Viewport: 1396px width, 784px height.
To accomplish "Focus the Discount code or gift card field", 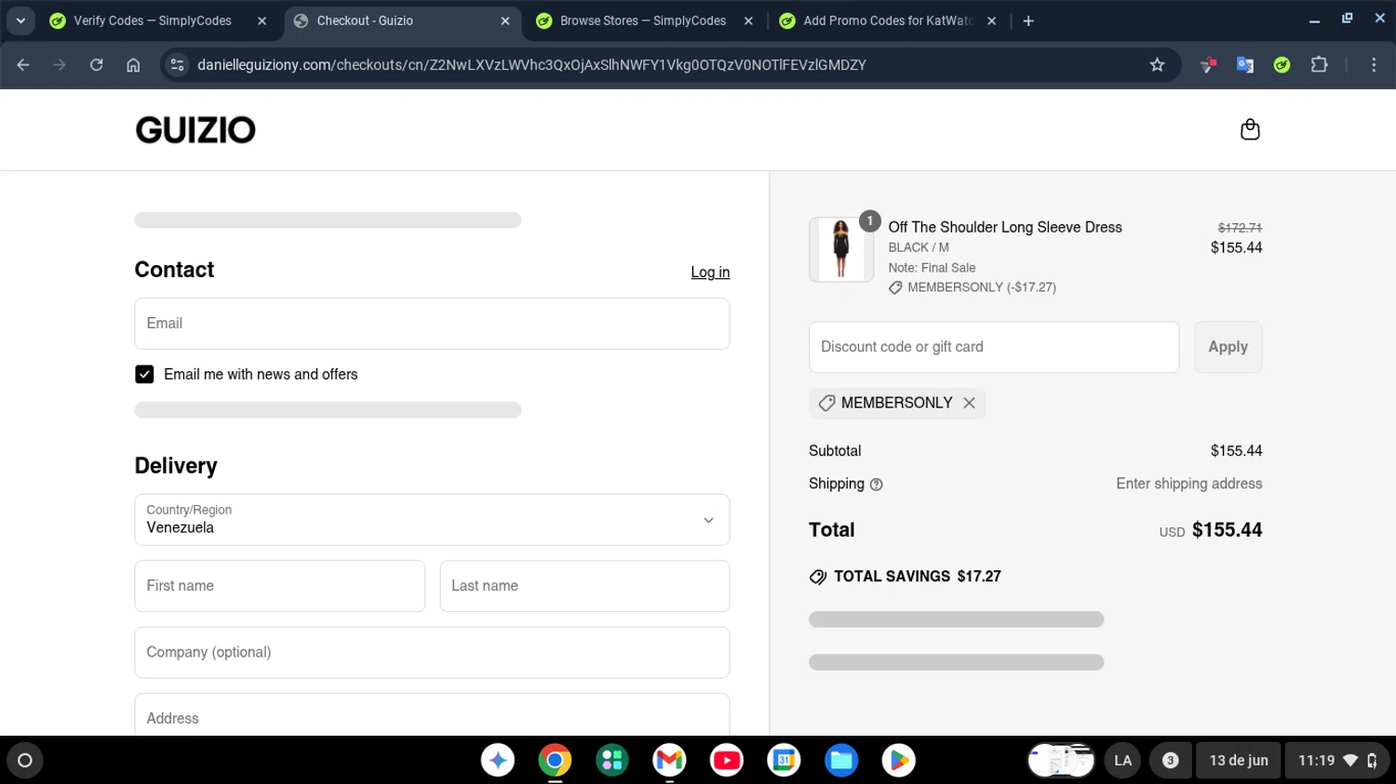I will (994, 347).
